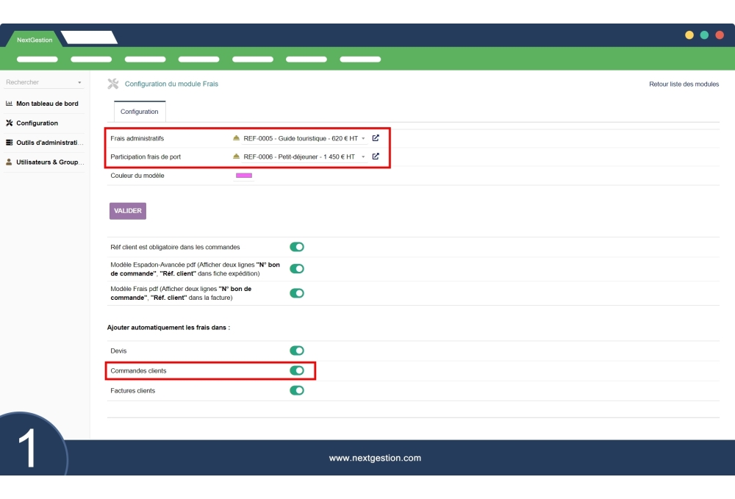The height and width of the screenshot is (499, 735).
Task: Switch to the Configuration tab
Action: pyautogui.click(x=140, y=112)
